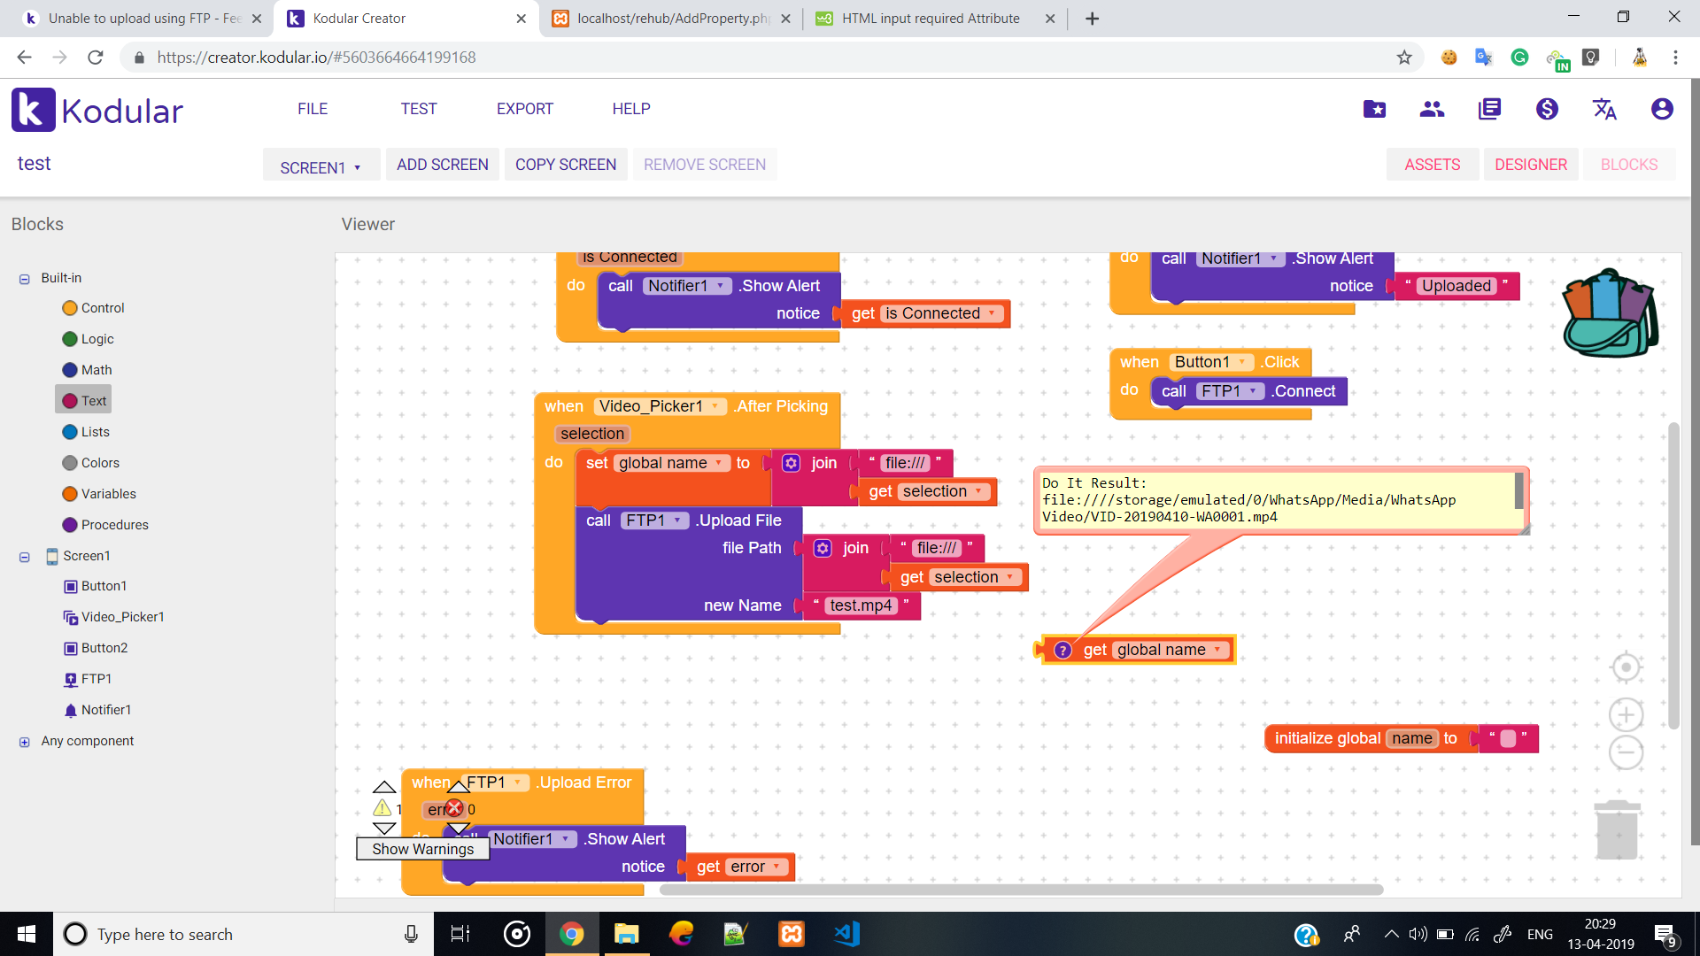Switch to the DESIGNER view

coord(1531,165)
